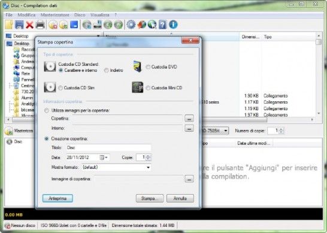Click the Titolo text field

(x=108, y=147)
